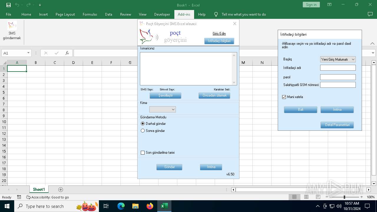The width and height of the screenshot is (377, 212).
Task: Open the Ribbon Display Options icon
Action: coord(329,5)
